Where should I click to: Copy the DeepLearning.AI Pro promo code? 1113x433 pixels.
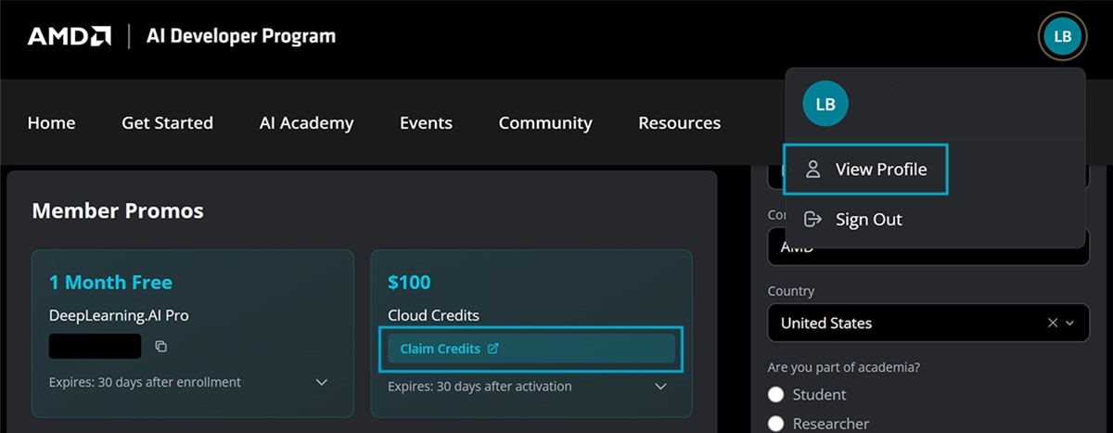tap(160, 347)
